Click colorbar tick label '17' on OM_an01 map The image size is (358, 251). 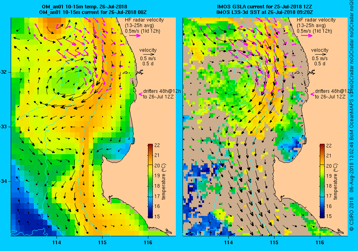pos(157,196)
